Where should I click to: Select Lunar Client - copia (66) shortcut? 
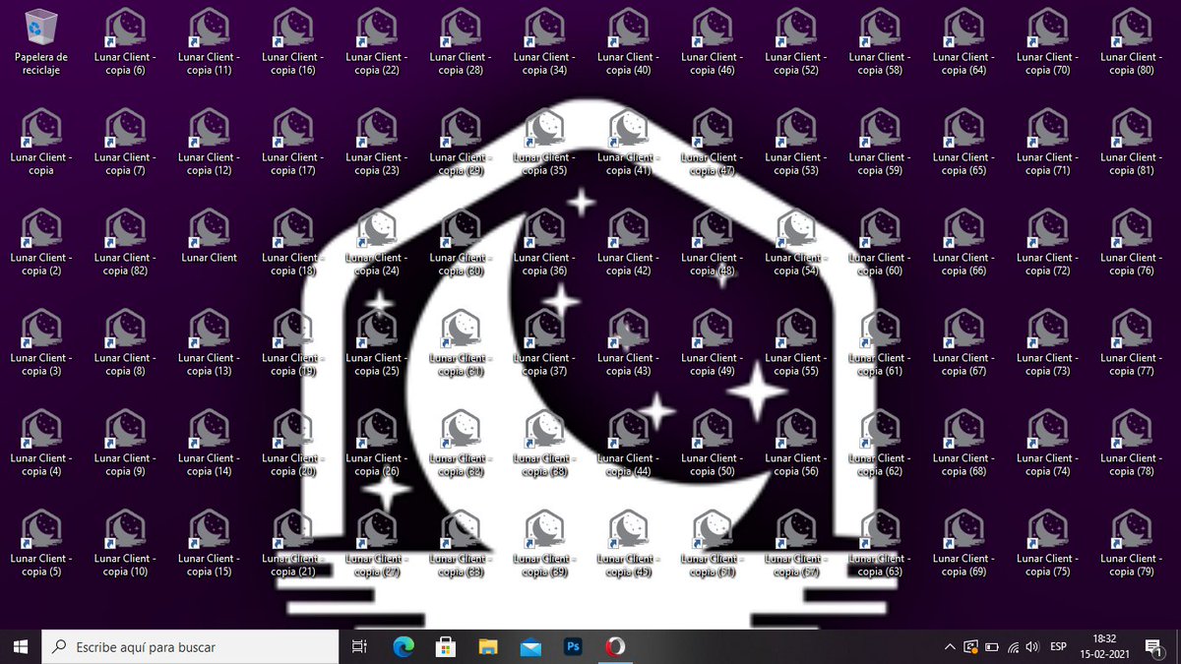tap(963, 244)
